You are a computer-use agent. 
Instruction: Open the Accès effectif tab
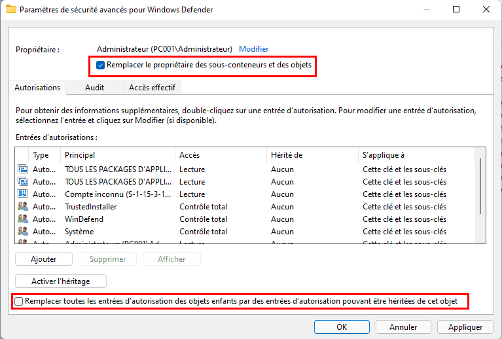click(x=152, y=88)
